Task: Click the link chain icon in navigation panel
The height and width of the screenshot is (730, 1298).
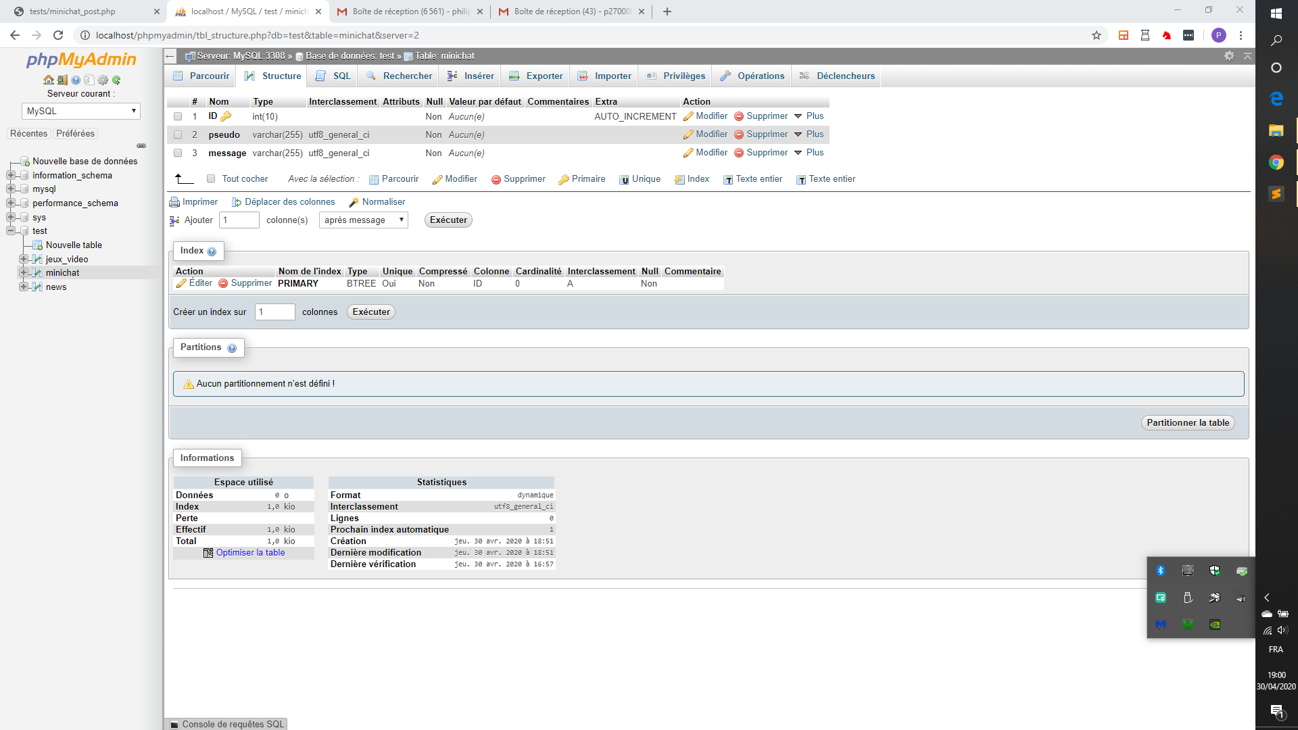Action: 141,145
